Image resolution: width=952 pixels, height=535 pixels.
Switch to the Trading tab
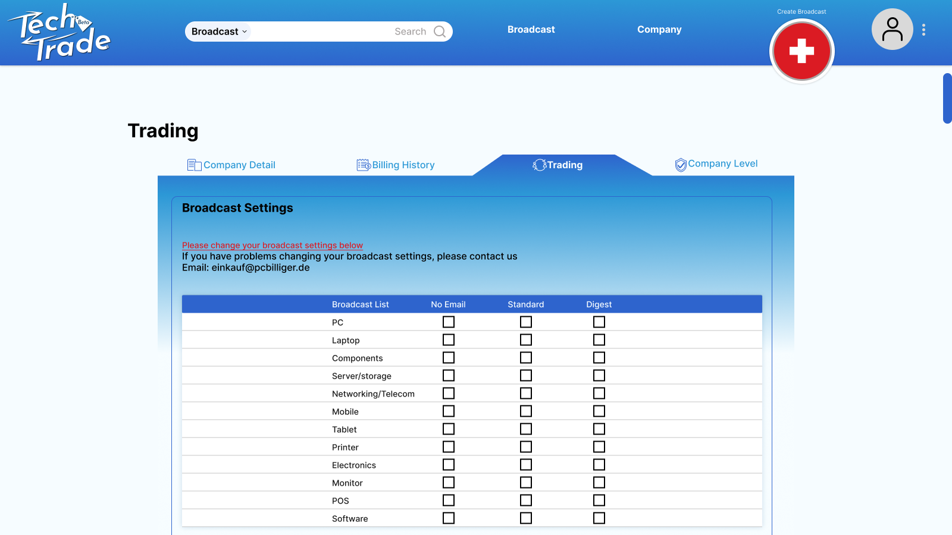coord(558,165)
